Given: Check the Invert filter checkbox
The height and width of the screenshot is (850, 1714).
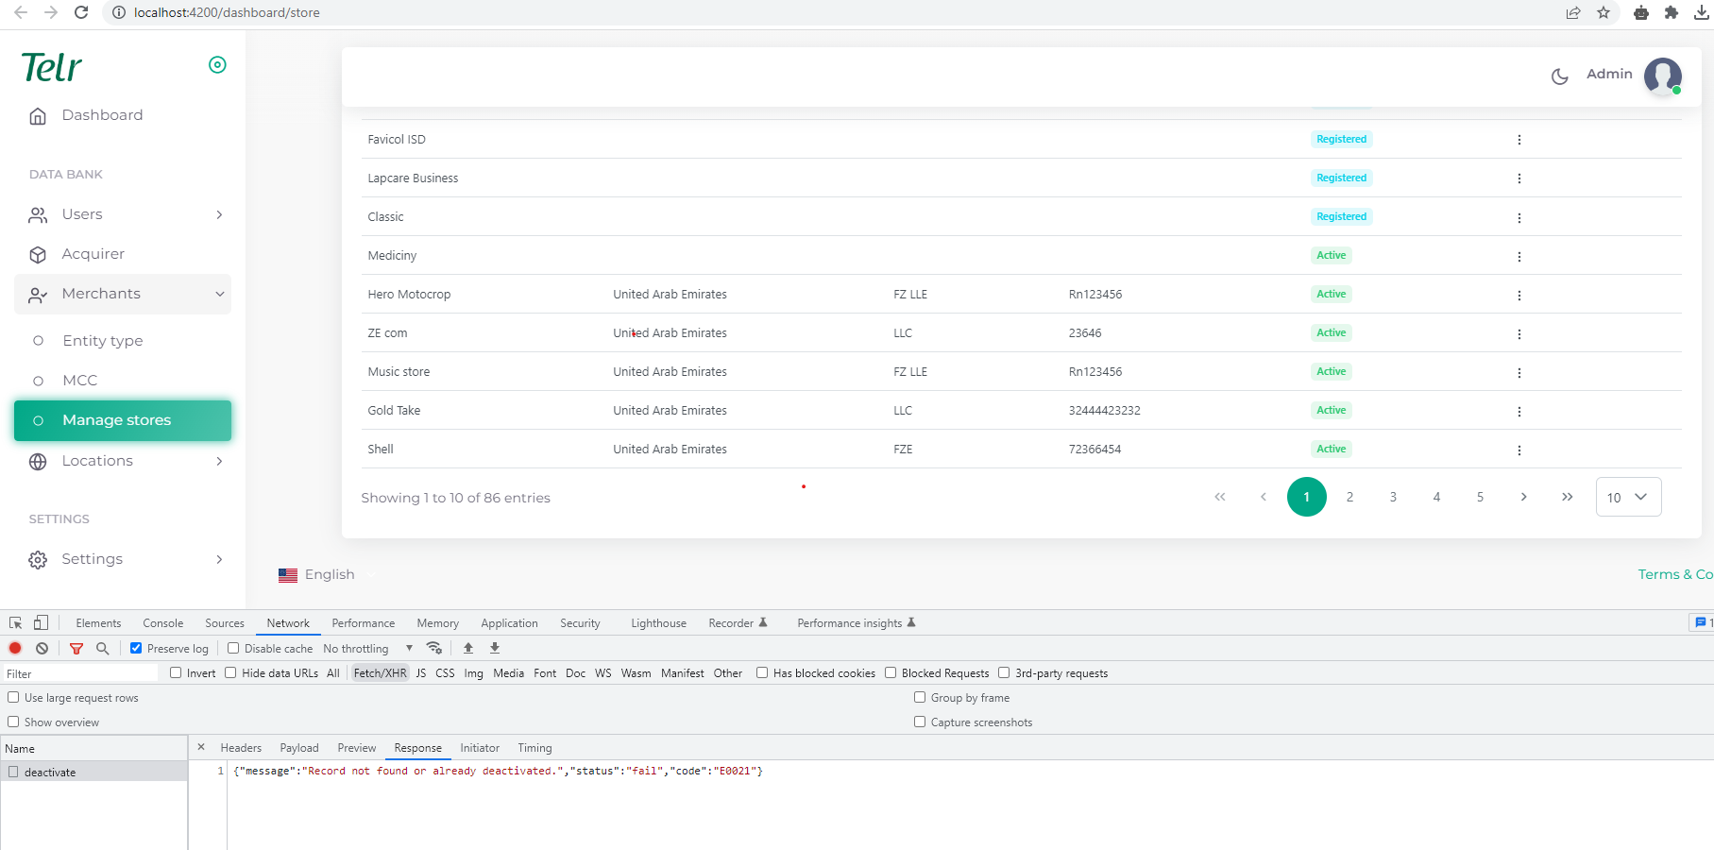Looking at the screenshot, I should tap(176, 672).
